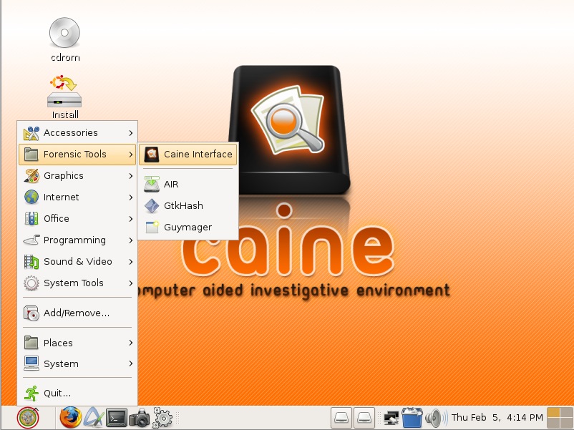Expand the Graphics submenu arrow
Image resolution: width=574 pixels, height=430 pixels.
pos(131,176)
